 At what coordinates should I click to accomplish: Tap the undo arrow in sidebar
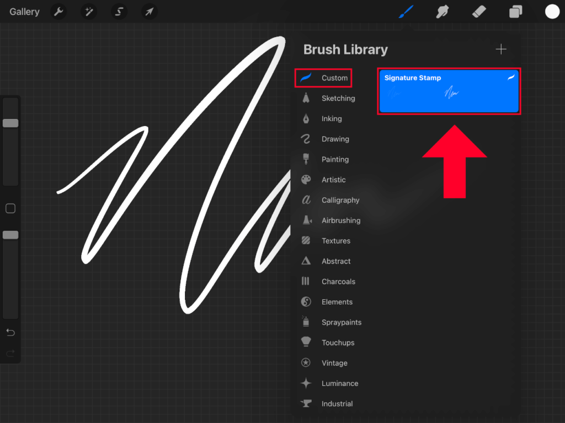click(10, 332)
